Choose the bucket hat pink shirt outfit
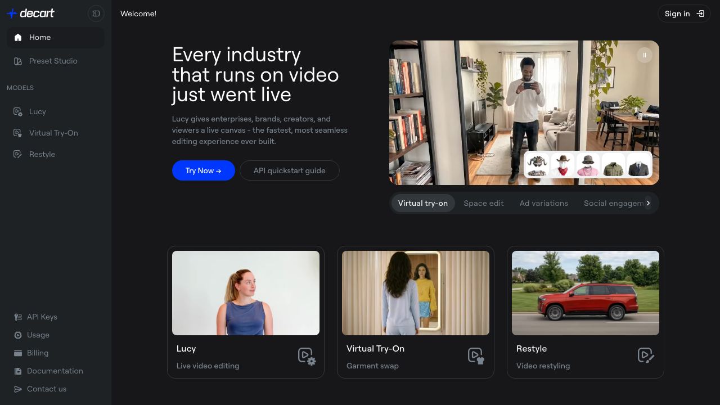Viewport: 720px width, 405px height. click(588, 165)
